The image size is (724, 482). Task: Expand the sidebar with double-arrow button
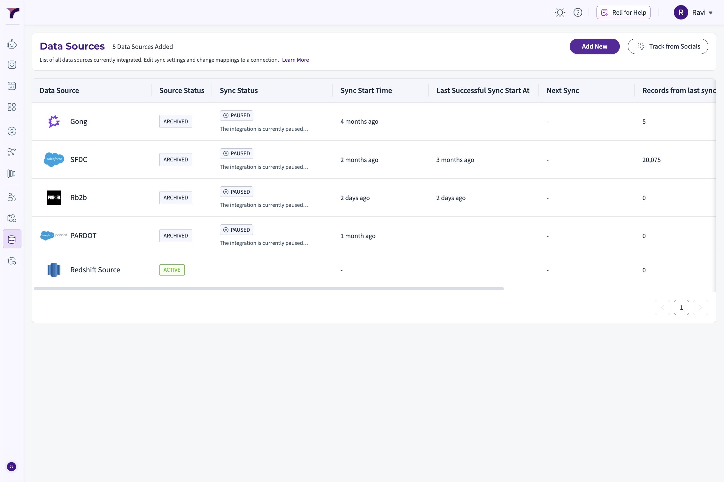pyautogui.click(x=12, y=467)
